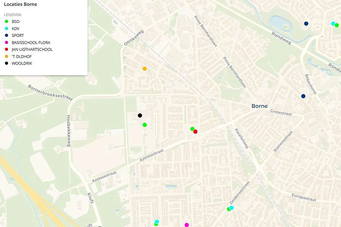Click the Oonksweg street label
The image size is (341, 227).
click(x=134, y=38)
